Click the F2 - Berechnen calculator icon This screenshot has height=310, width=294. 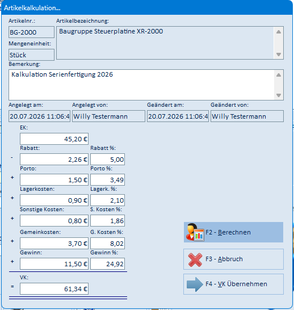(195, 232)
